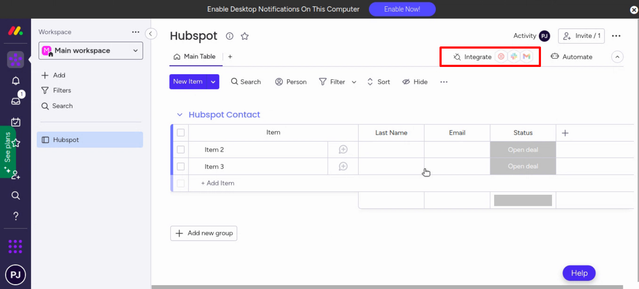Image resolution: width=639 pixels, height=289 pixels.
Task: Click the Item 2 name cell
Action: [258, 150]
